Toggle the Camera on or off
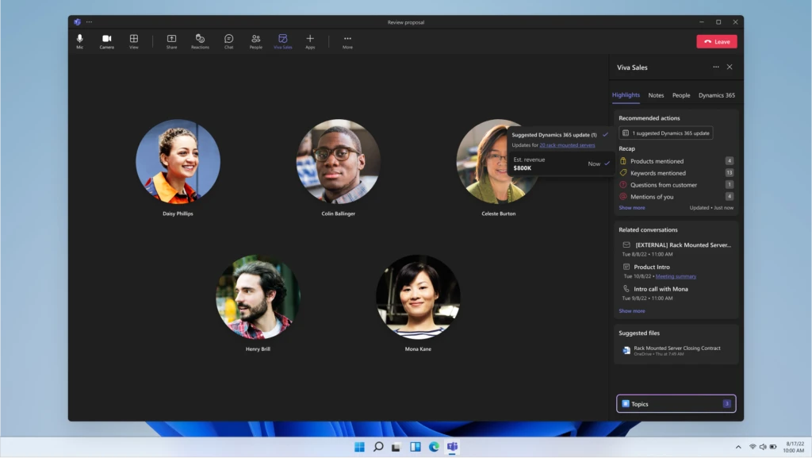Viewport: 812px width, 462px height. (106, 39)
